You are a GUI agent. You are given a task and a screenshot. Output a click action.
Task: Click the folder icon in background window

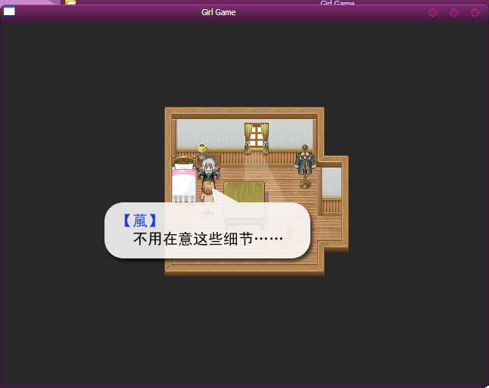(x=71, y=2)
